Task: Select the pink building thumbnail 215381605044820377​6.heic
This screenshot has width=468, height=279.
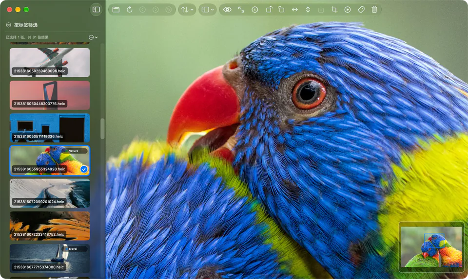Action: (x=50, y=95)
